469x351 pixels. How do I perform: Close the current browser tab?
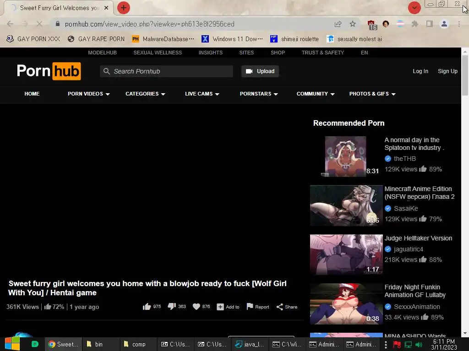(x=106, y=8)
